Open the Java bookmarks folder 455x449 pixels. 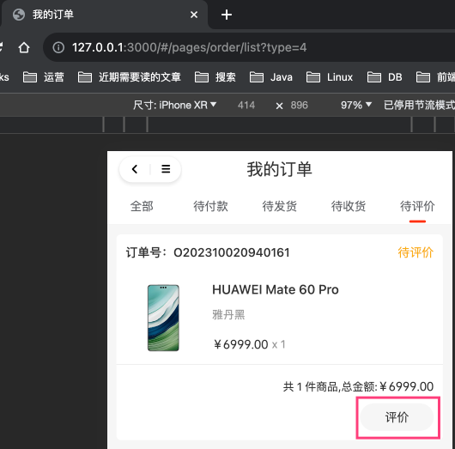coord(271,77)
